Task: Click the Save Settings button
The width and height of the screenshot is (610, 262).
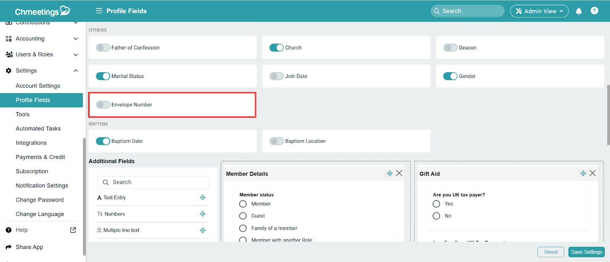Action: [x=586, y=252]
